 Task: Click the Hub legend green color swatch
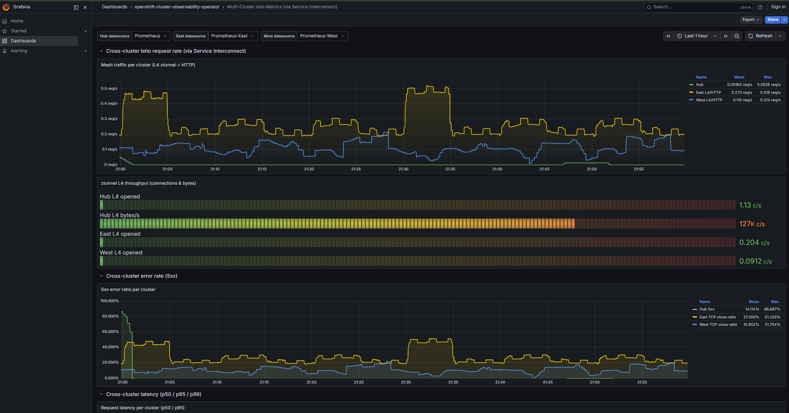click(691, 85)
